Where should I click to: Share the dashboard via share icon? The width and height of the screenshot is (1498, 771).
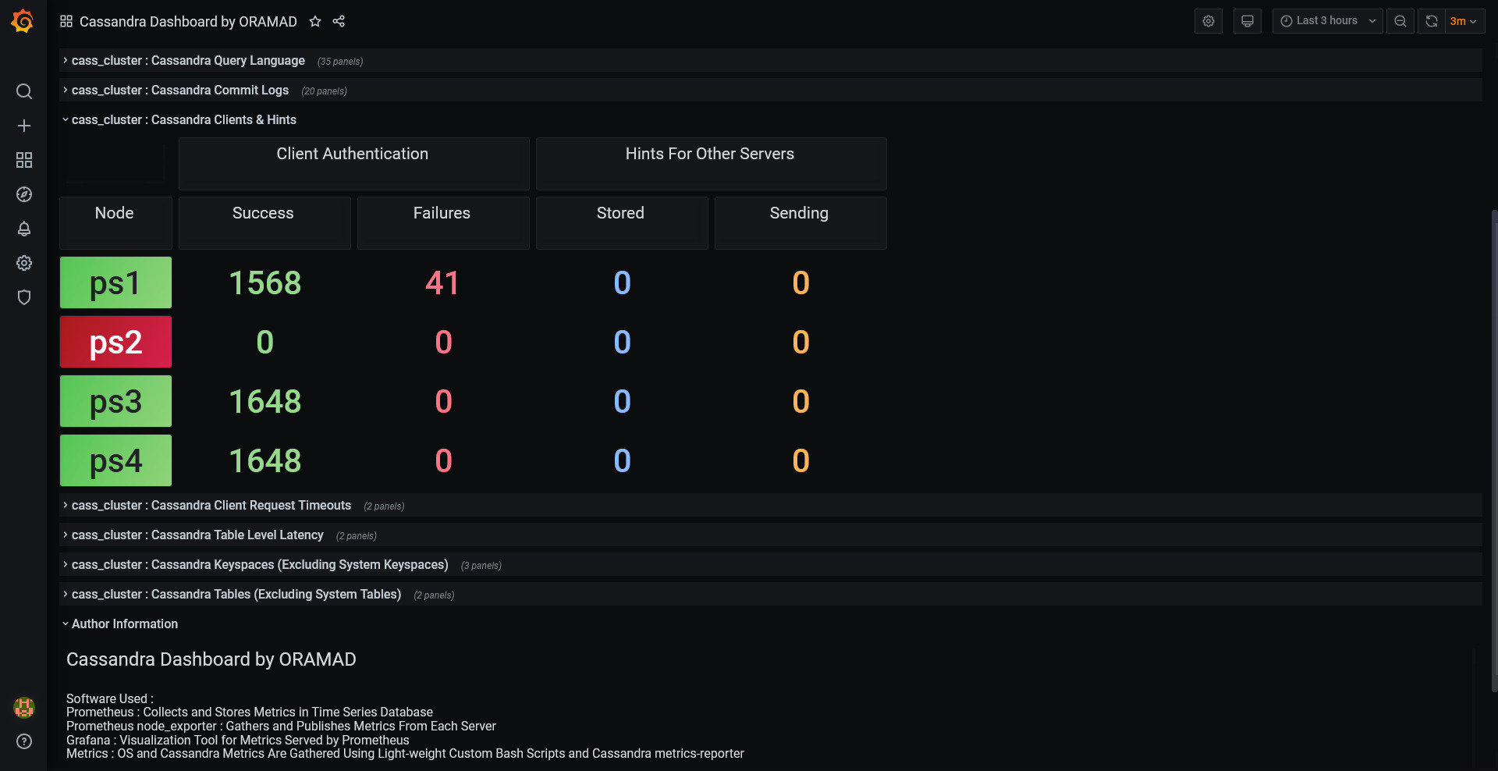tap(339, 21)
